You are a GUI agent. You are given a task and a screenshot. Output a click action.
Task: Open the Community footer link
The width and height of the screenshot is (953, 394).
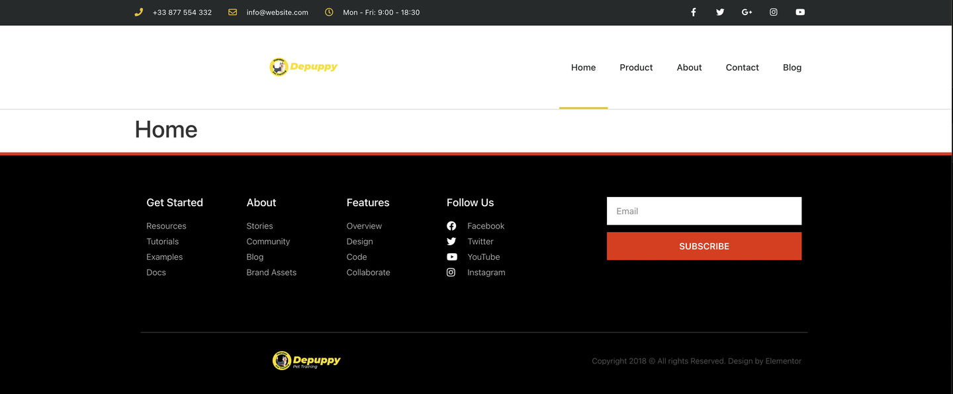[x=268, y=241]
